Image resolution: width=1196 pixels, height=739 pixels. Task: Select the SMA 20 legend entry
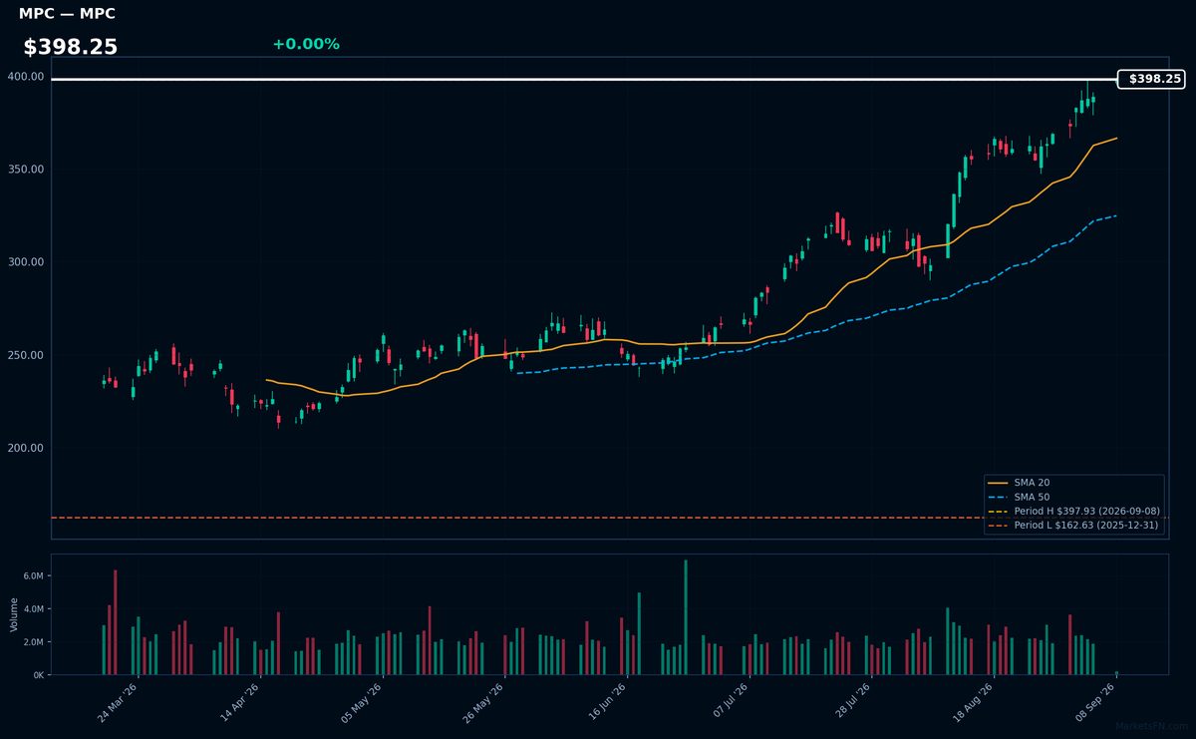(x=1017, y=483)
